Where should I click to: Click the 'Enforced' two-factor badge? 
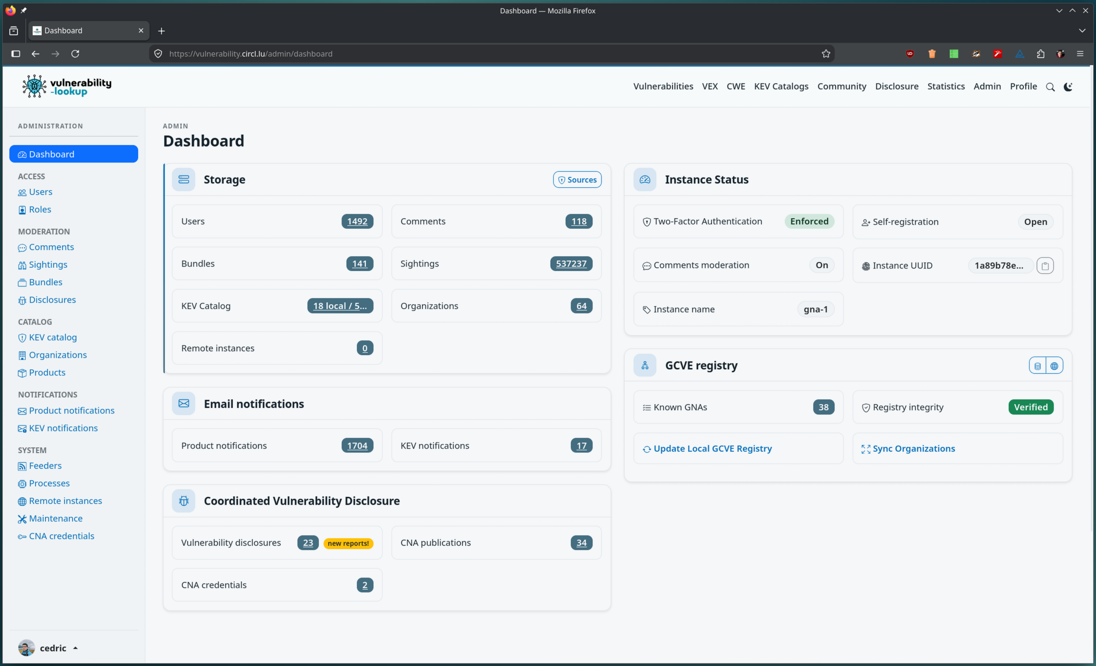coord(809,222)
